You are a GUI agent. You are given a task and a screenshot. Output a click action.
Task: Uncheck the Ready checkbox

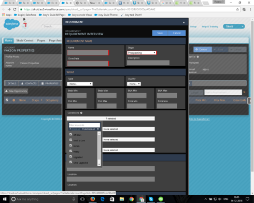click(x=70, y=151)
